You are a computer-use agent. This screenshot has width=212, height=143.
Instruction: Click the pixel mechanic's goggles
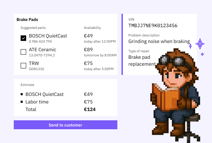[172, 60]
